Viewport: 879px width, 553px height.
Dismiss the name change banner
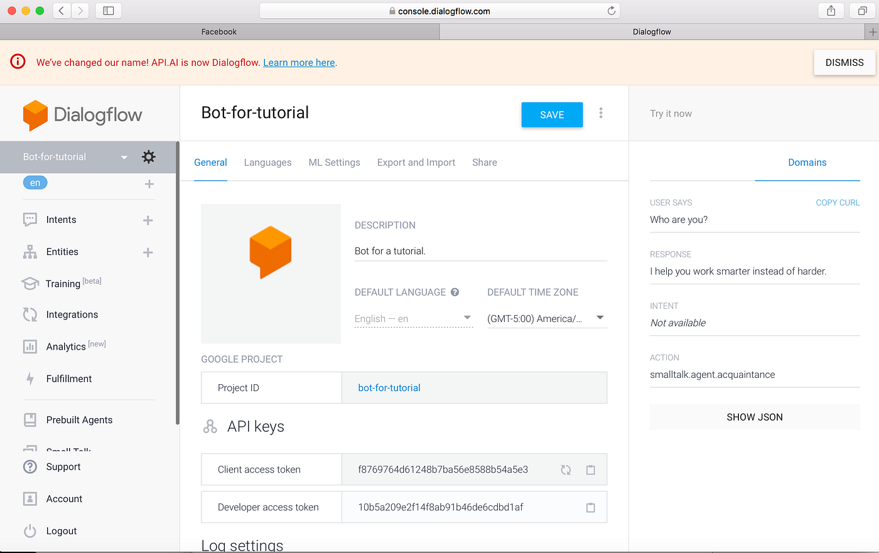844,63
